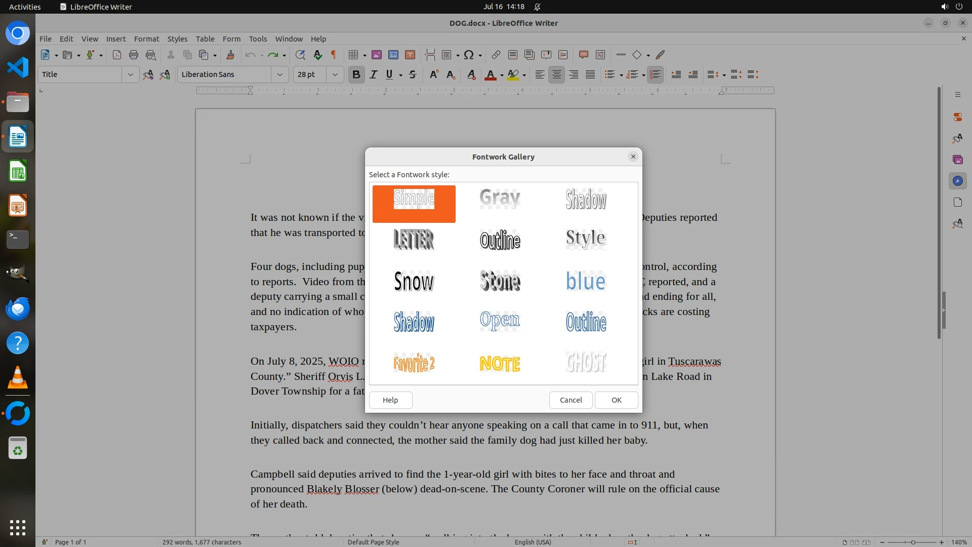
Task: Choose the blue 'Open' Fontwork style
Action: point(500,321)
